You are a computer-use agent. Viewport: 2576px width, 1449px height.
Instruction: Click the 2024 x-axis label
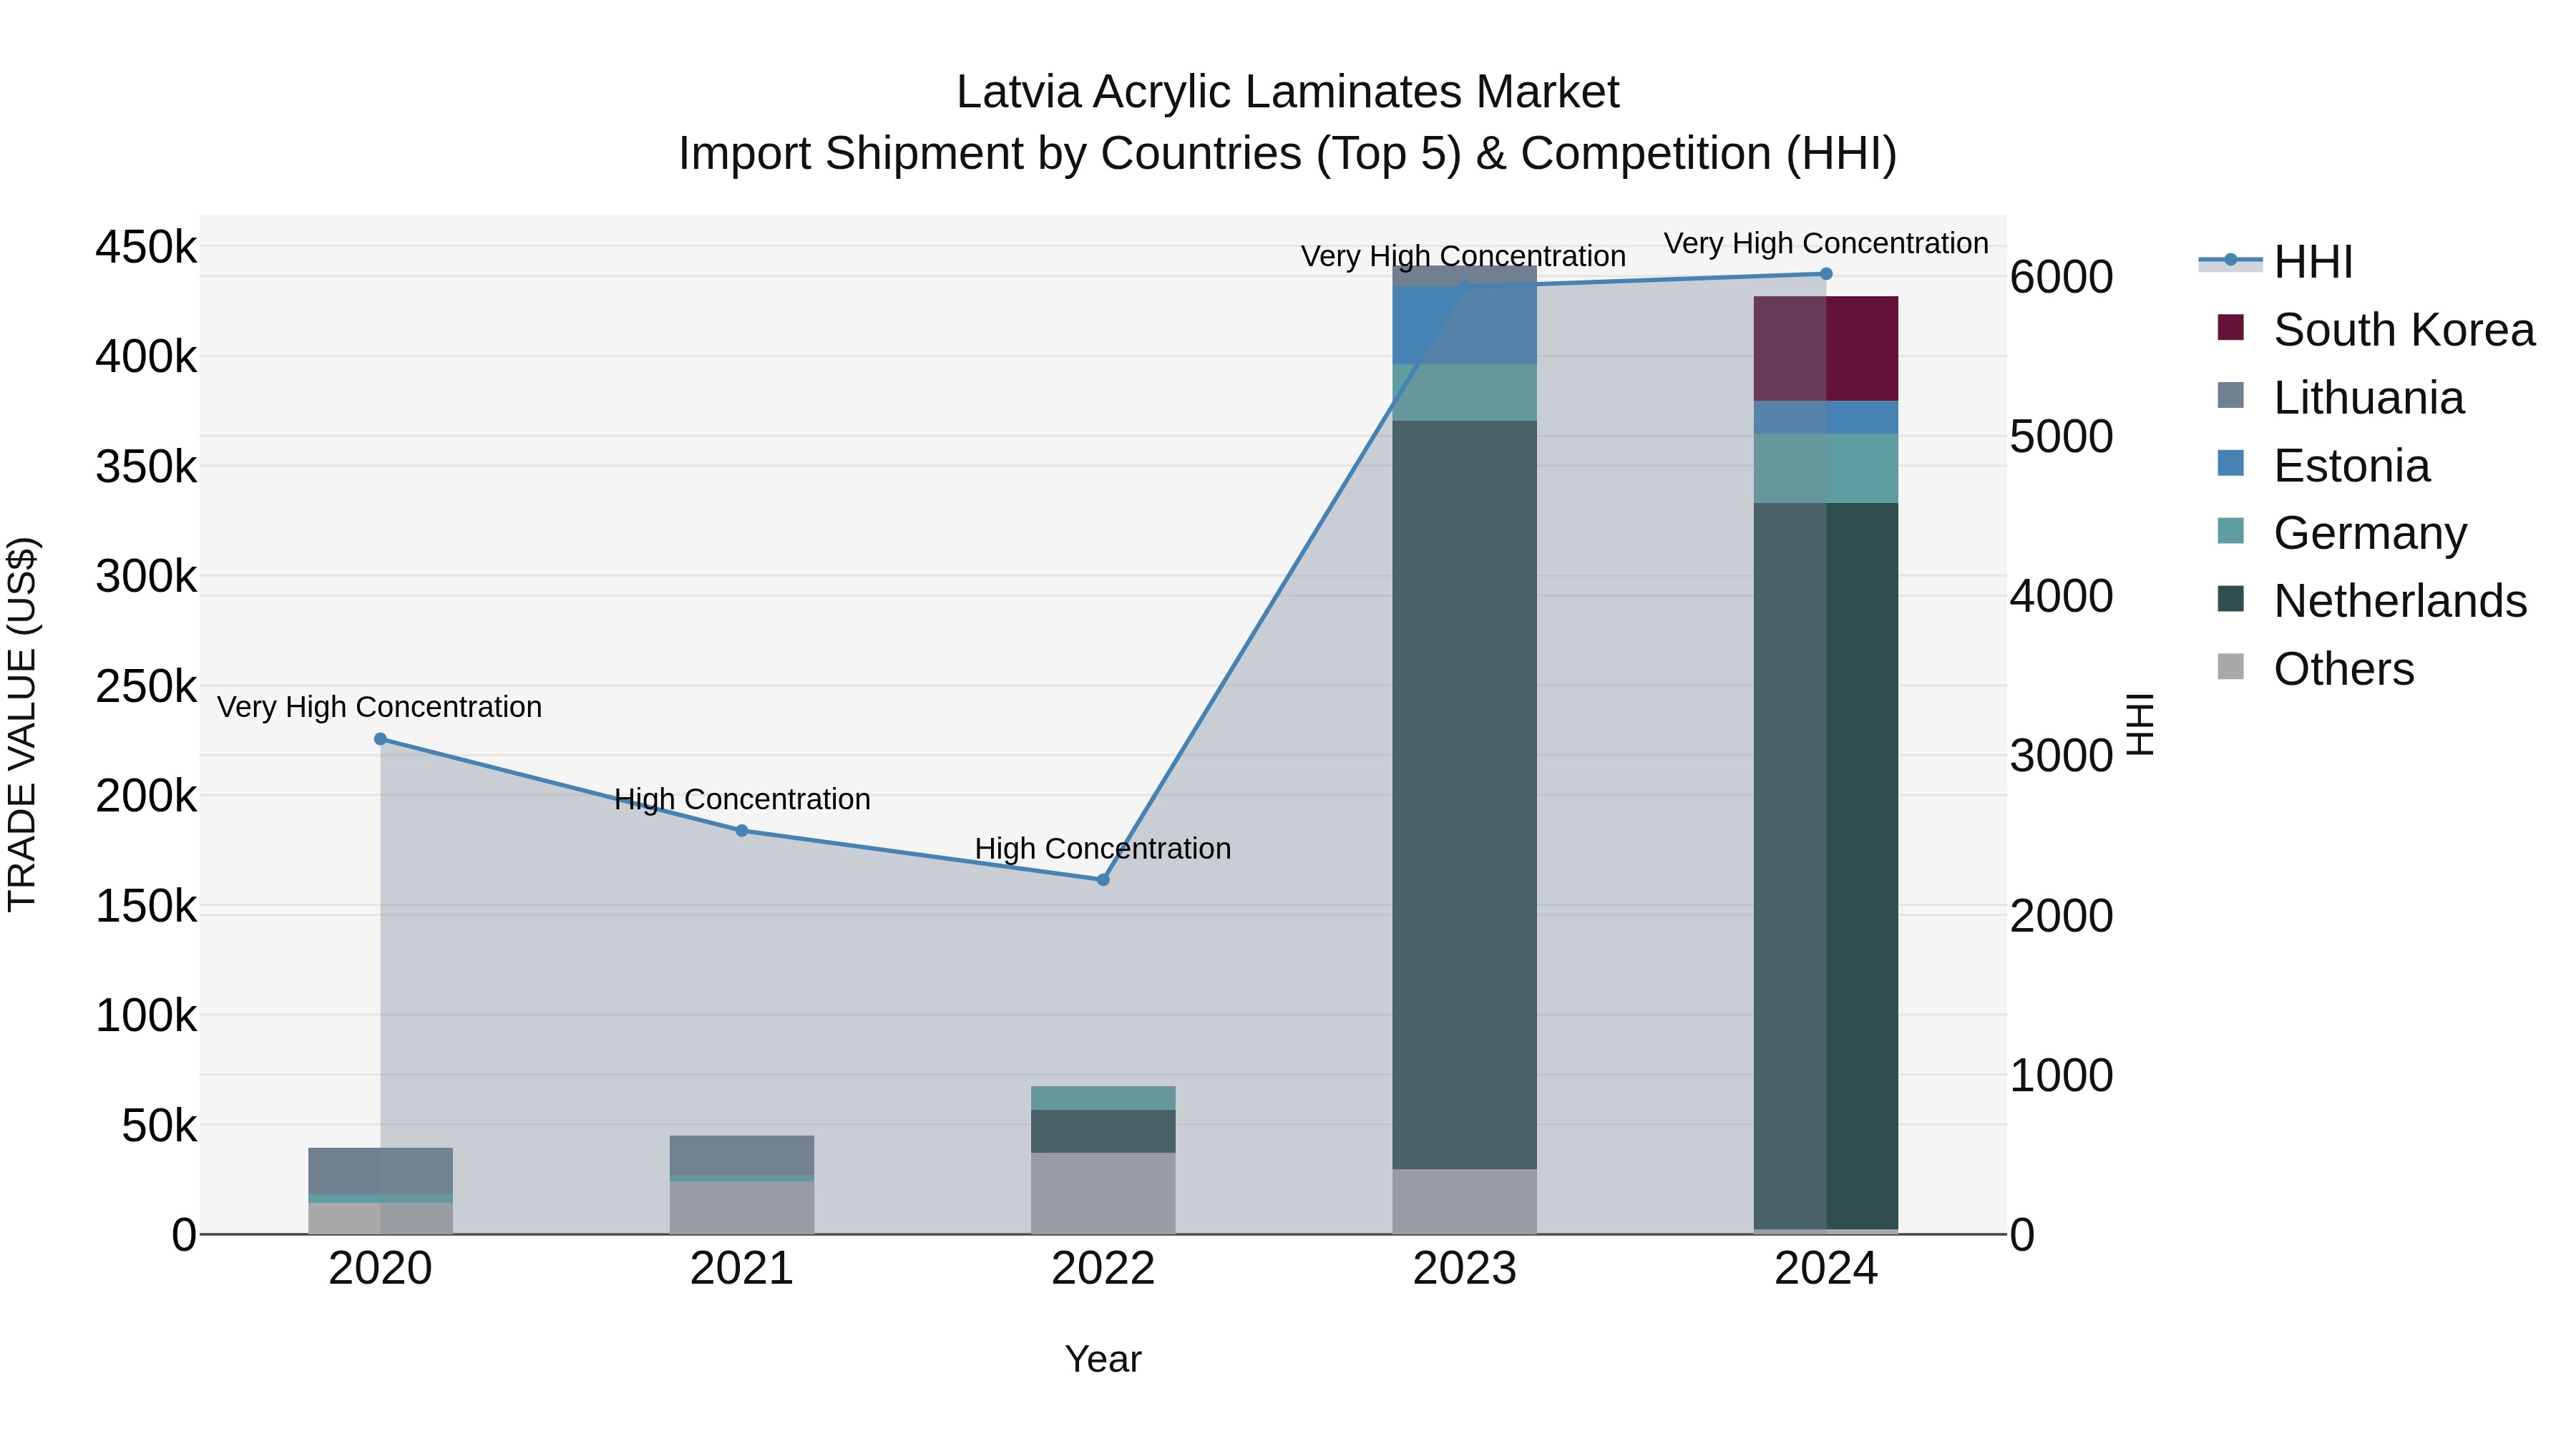click(1826, 1269)
